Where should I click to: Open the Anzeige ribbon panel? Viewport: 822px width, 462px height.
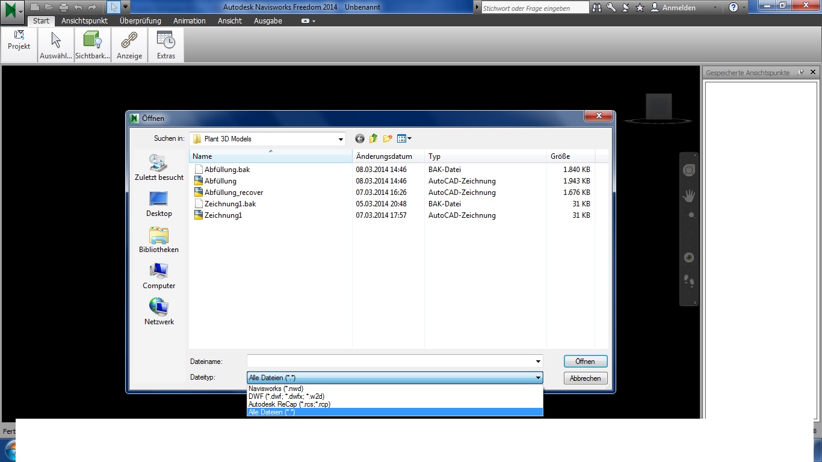coord(129,45)
